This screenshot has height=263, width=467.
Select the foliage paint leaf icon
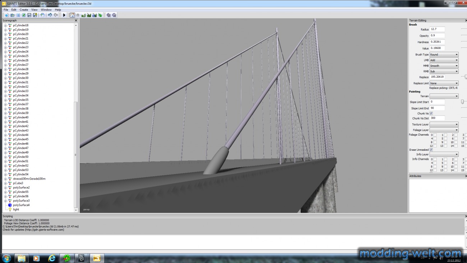[x=100, y=15]
